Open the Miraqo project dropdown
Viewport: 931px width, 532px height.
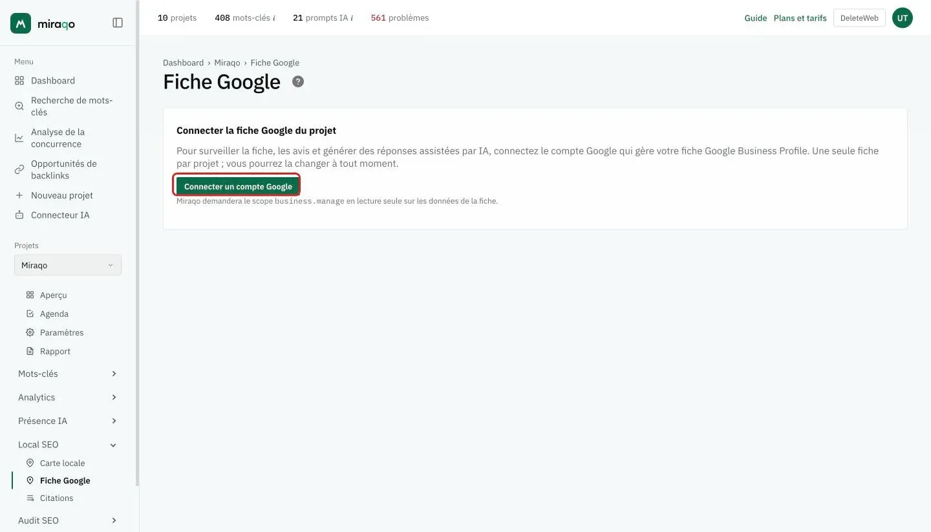[x=68, y=265]
